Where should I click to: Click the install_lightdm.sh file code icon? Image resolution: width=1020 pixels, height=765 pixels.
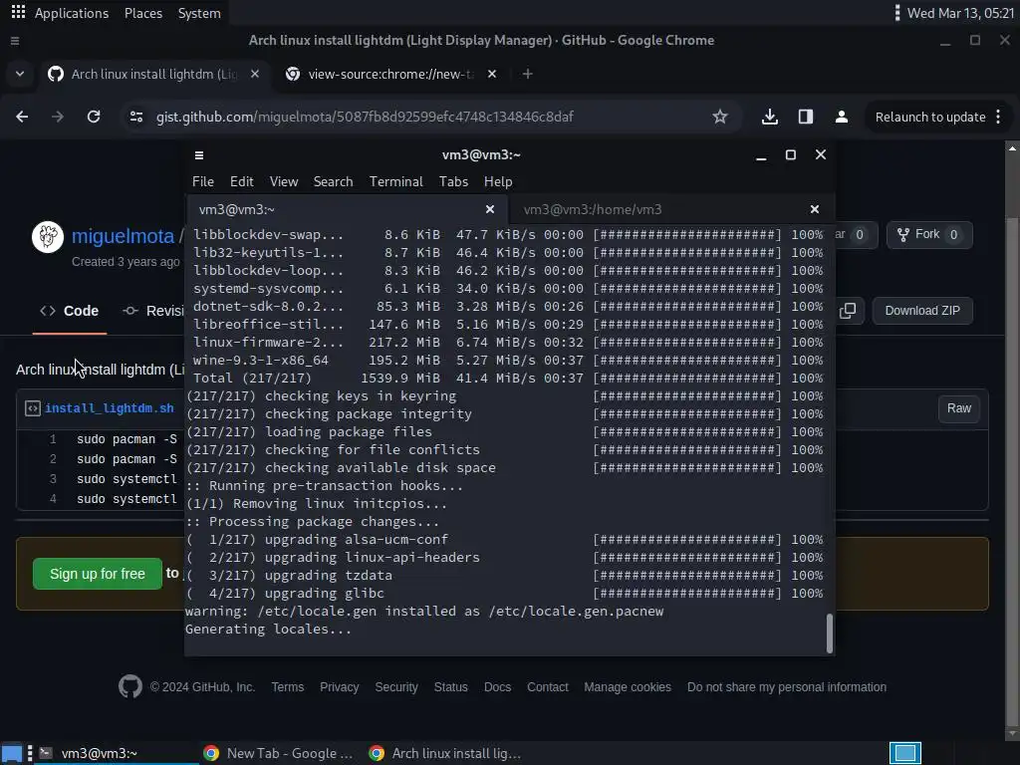point(33,408)
